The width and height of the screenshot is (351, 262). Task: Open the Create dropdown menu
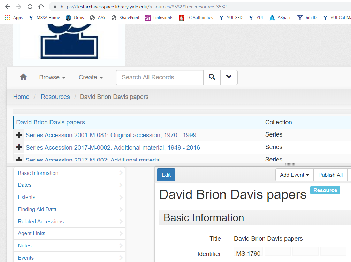[91, 77]
